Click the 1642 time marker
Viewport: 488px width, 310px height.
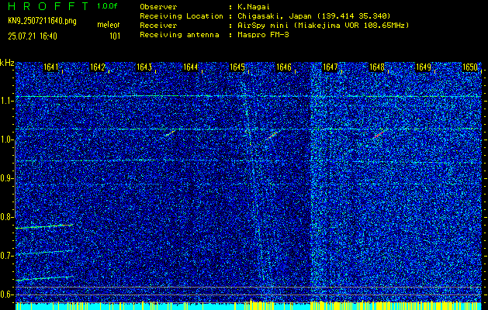[98, 67]
